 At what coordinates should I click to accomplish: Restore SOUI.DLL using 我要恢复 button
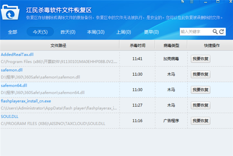[x=200, y=121]
